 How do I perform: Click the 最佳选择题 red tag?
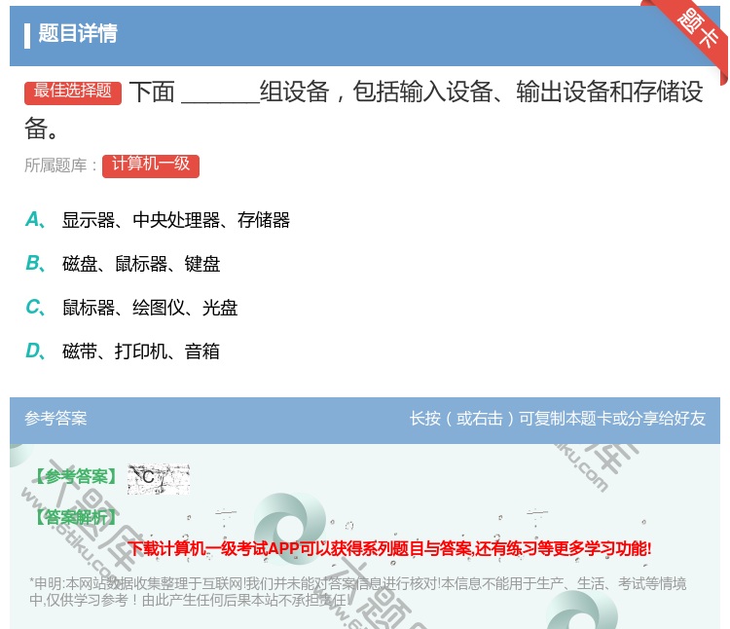(73, 92)
